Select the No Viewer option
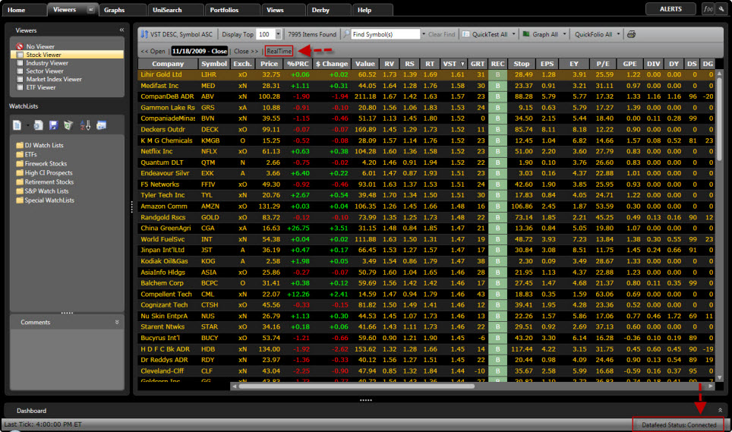Viewport: 732px width, 432px height. [41, 47]
